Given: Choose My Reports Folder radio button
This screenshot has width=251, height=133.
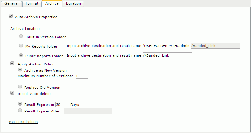Looking at the screenshot, I should [x=21, y=46].
